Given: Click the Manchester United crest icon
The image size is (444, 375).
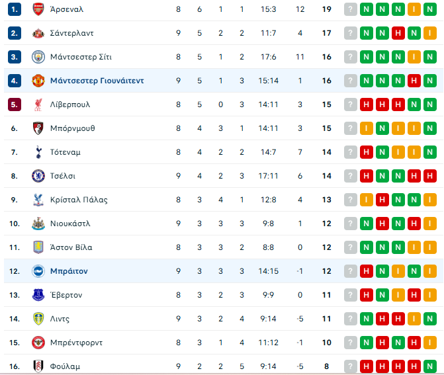Looking at the screenshot, I should coord(37,81).
